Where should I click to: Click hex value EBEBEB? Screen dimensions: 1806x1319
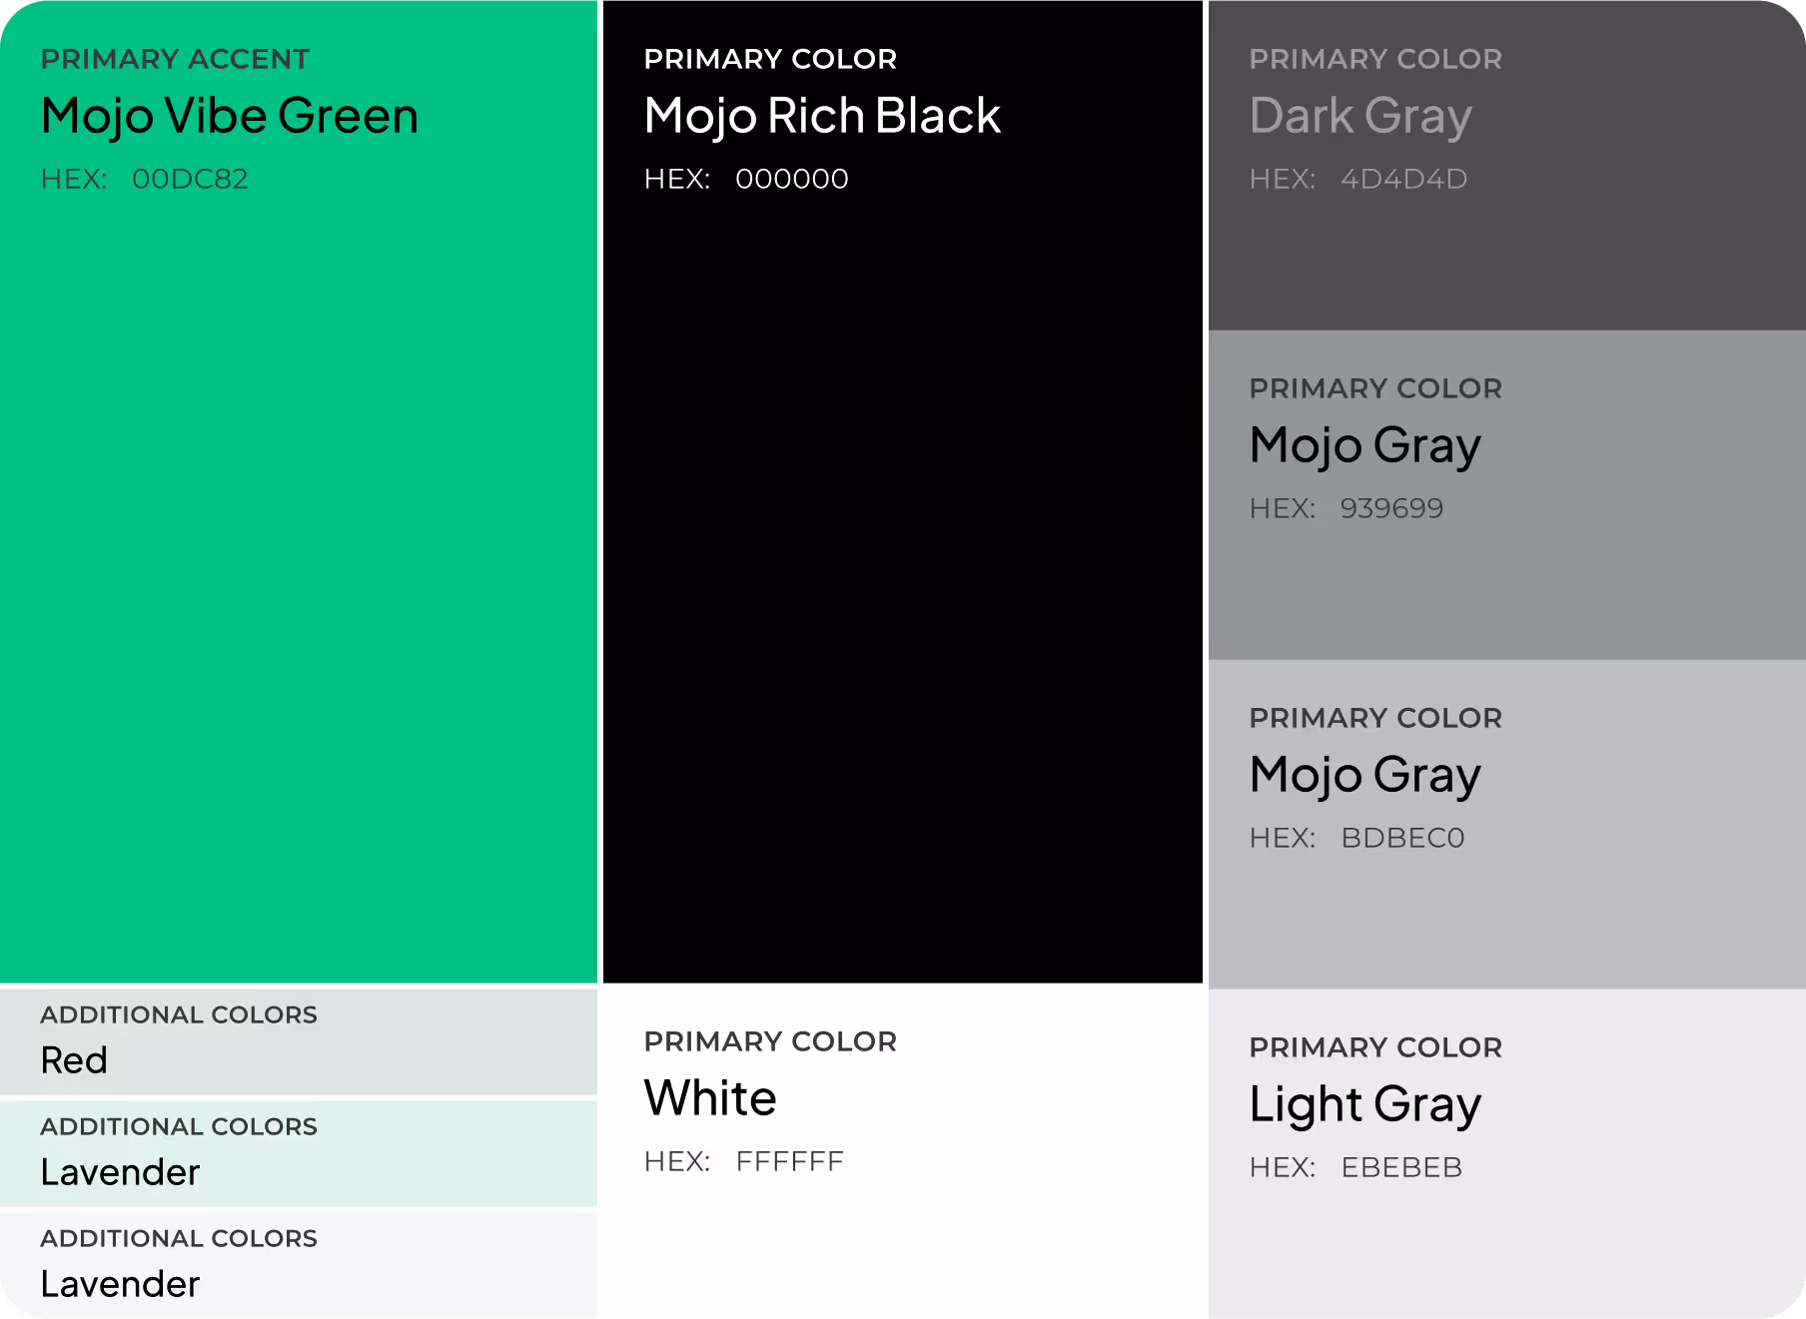click(1401, 1167)
